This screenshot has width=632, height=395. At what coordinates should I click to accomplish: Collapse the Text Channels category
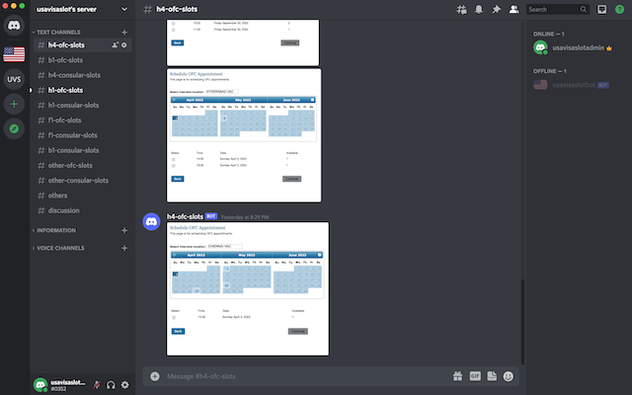(x=57, y=32)
